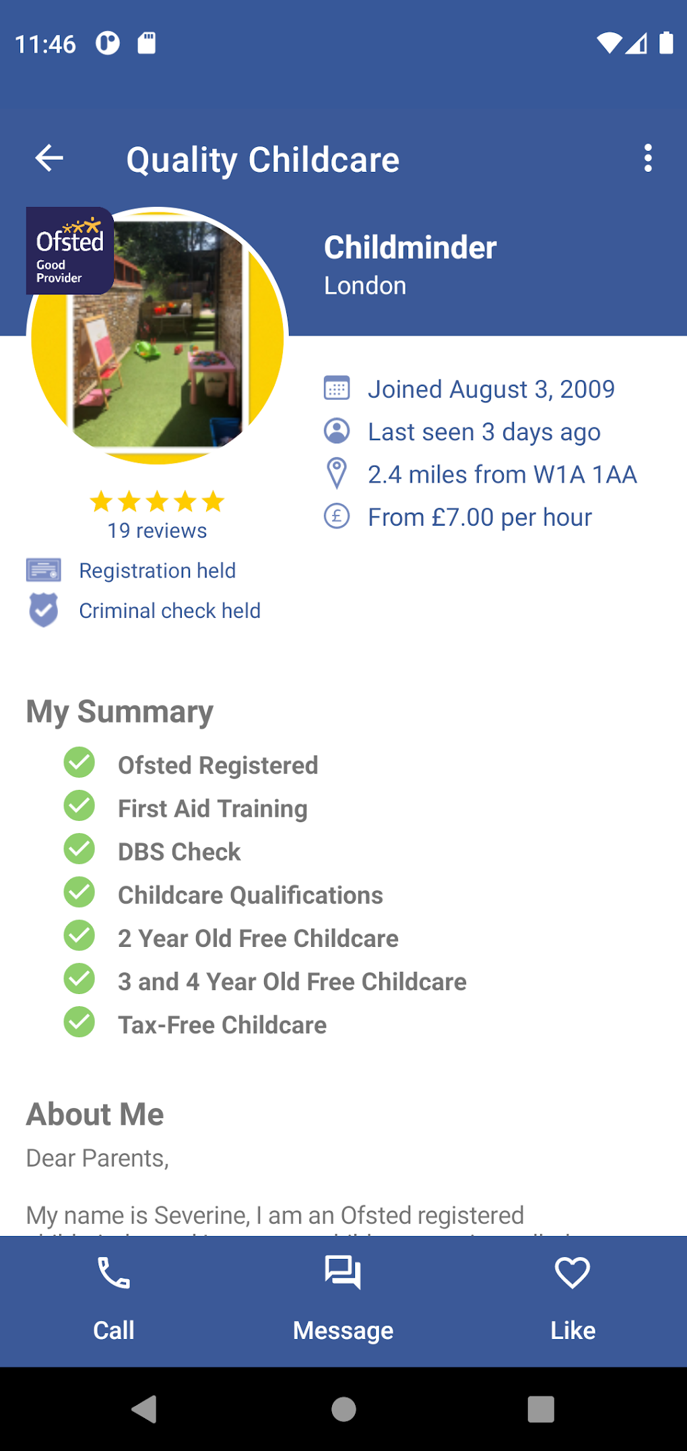Tap the Registration held card icon
The width and height of the screenshot is (687, 1451).
pyautogui.click(x=43, y=570)
